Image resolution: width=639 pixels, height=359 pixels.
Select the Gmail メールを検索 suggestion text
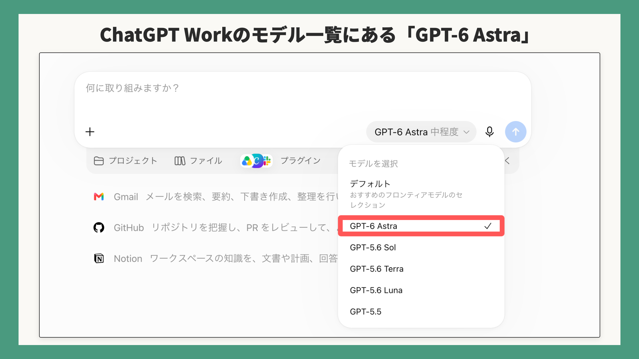(225, 197)
